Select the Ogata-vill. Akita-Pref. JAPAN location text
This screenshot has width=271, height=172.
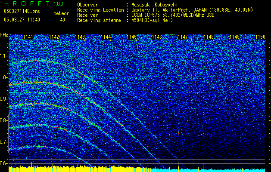[x=192, y=10]
